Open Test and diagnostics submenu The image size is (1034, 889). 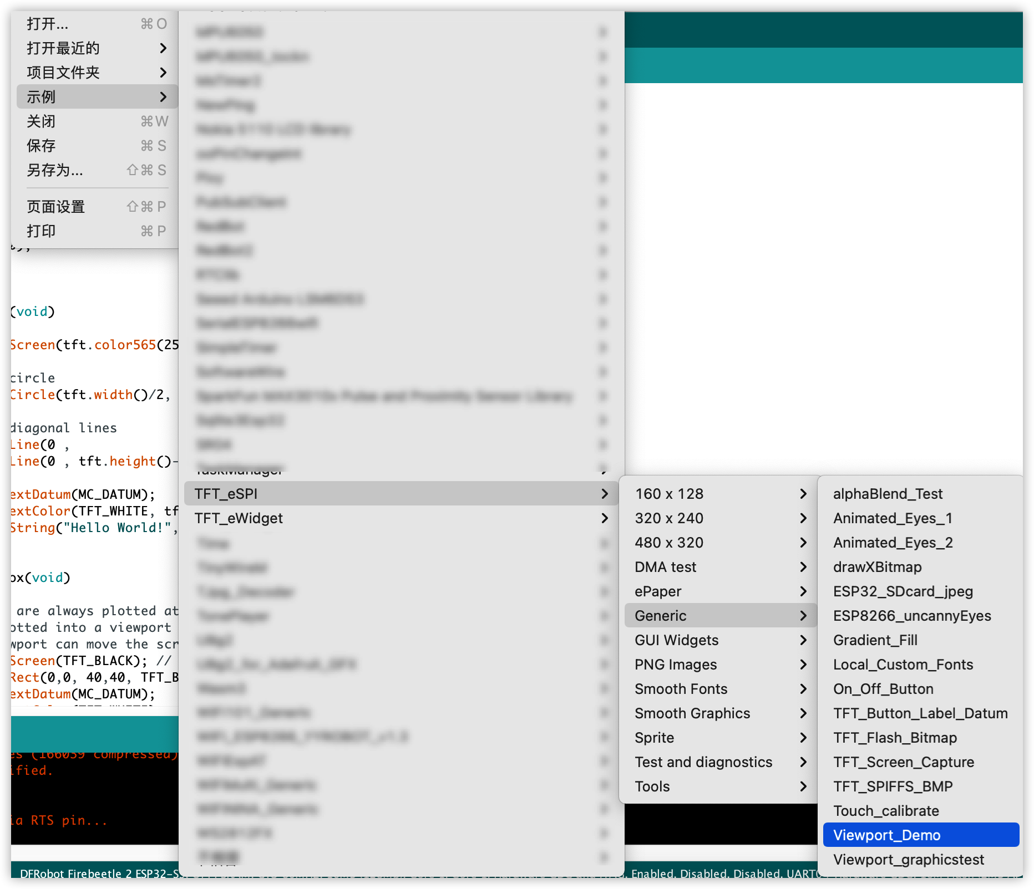pos(720,762)
